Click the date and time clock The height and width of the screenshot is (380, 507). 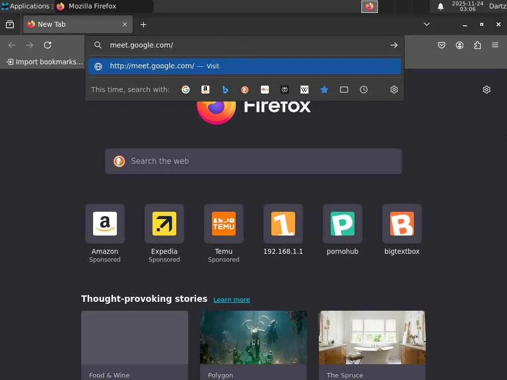(x=467, y=6)
